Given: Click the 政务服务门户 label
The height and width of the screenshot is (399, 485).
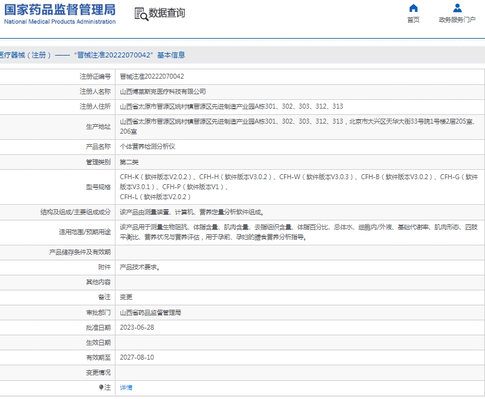Looking at the screenshot, I should pyautogui.click(x=457, y=20).
